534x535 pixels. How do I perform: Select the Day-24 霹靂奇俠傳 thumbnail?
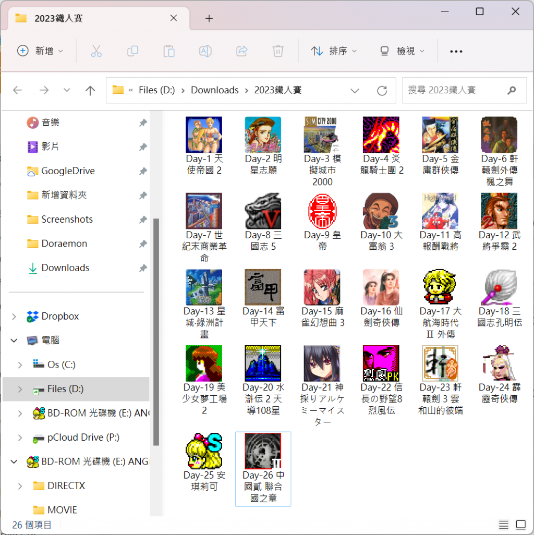pyautogui.click(x=499, y=374)
